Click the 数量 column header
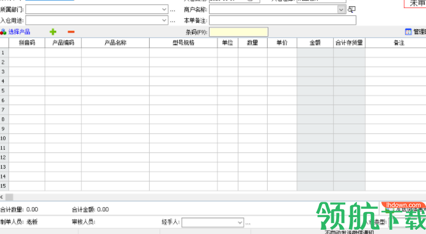 coord(252,43)
